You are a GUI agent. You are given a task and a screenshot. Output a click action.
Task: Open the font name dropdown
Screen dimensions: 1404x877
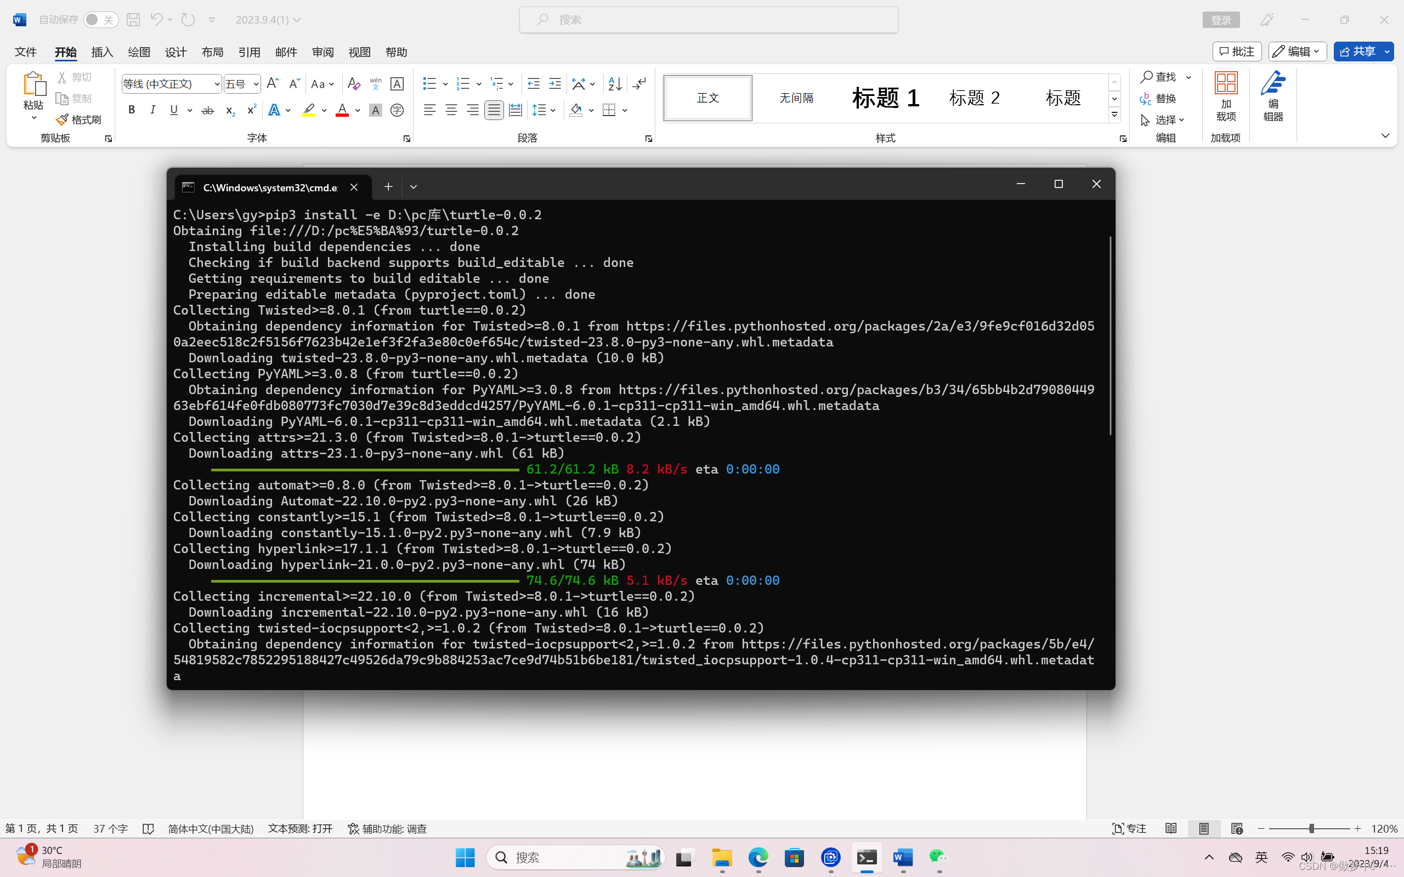217,84
